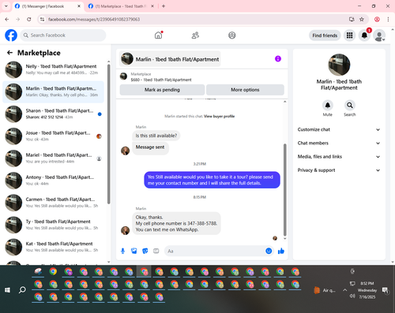Screen dimensions: 395x313
Task: Open the Friends icon in top navigation
Action: tap(195, 35)
